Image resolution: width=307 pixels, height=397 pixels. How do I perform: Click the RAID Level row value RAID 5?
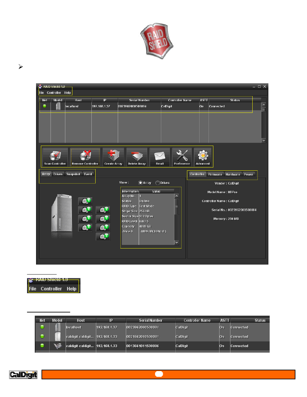click(144, 221)
